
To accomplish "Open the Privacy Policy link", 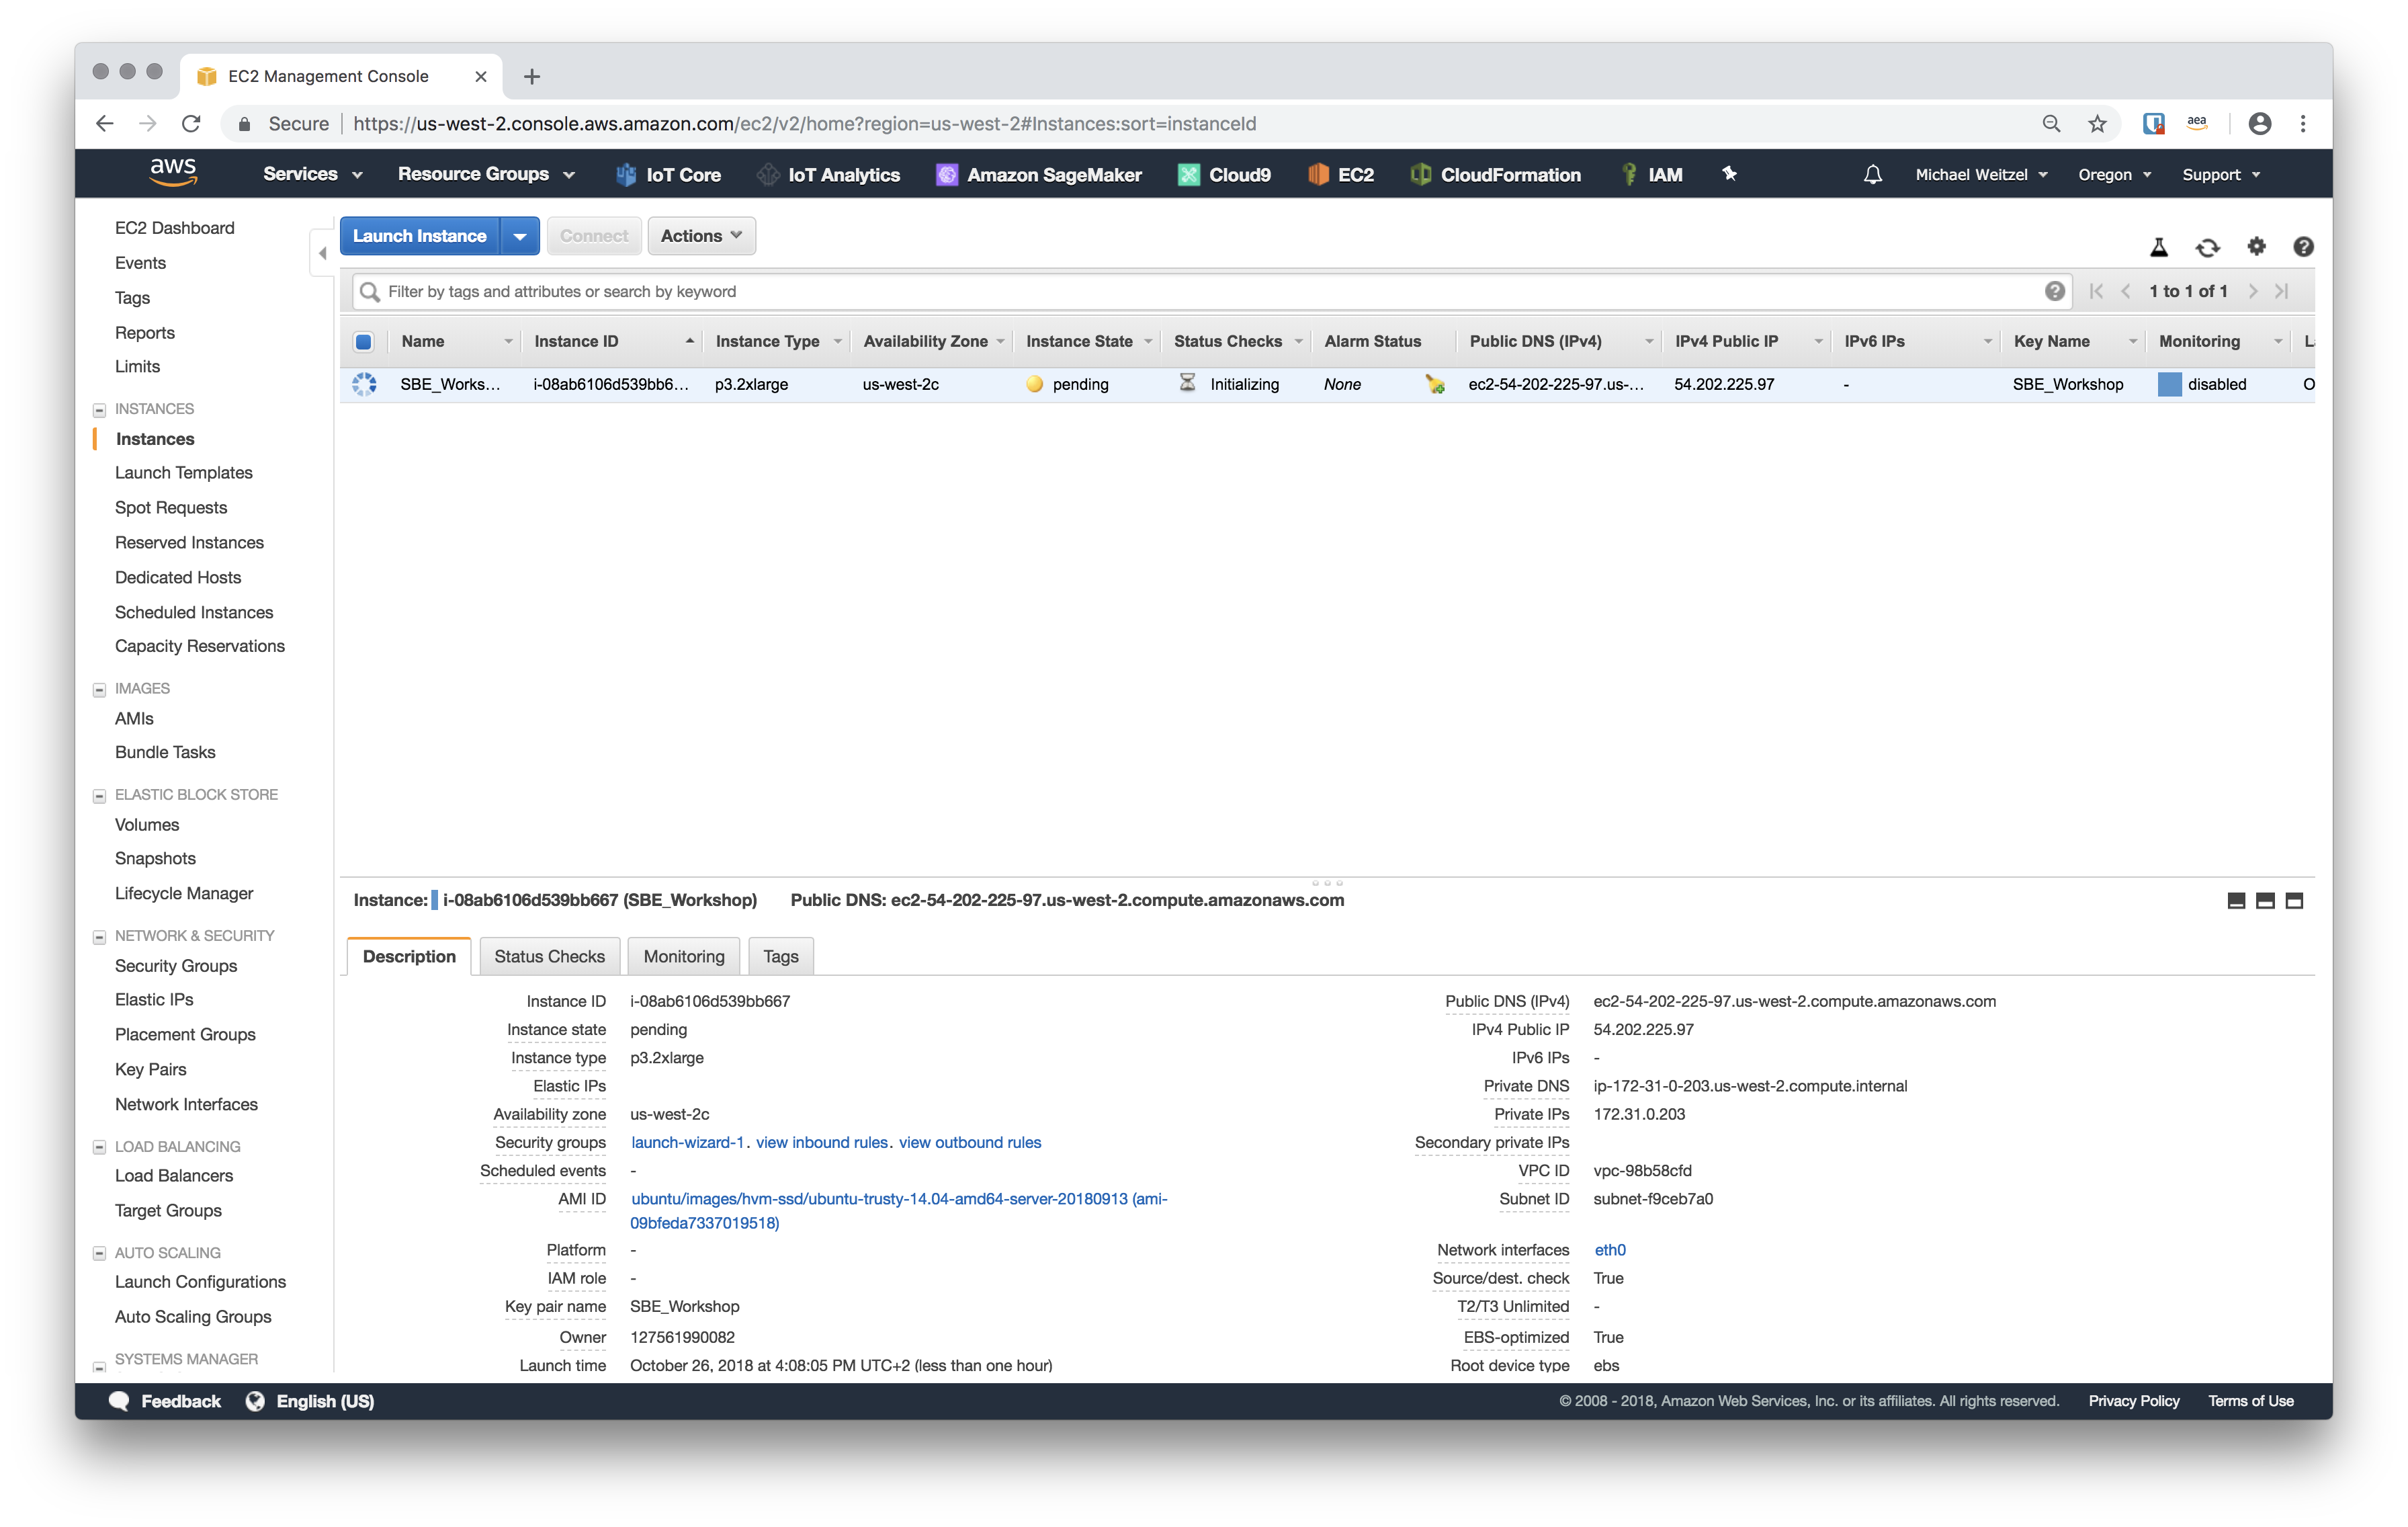I will coord(2134,1401).
